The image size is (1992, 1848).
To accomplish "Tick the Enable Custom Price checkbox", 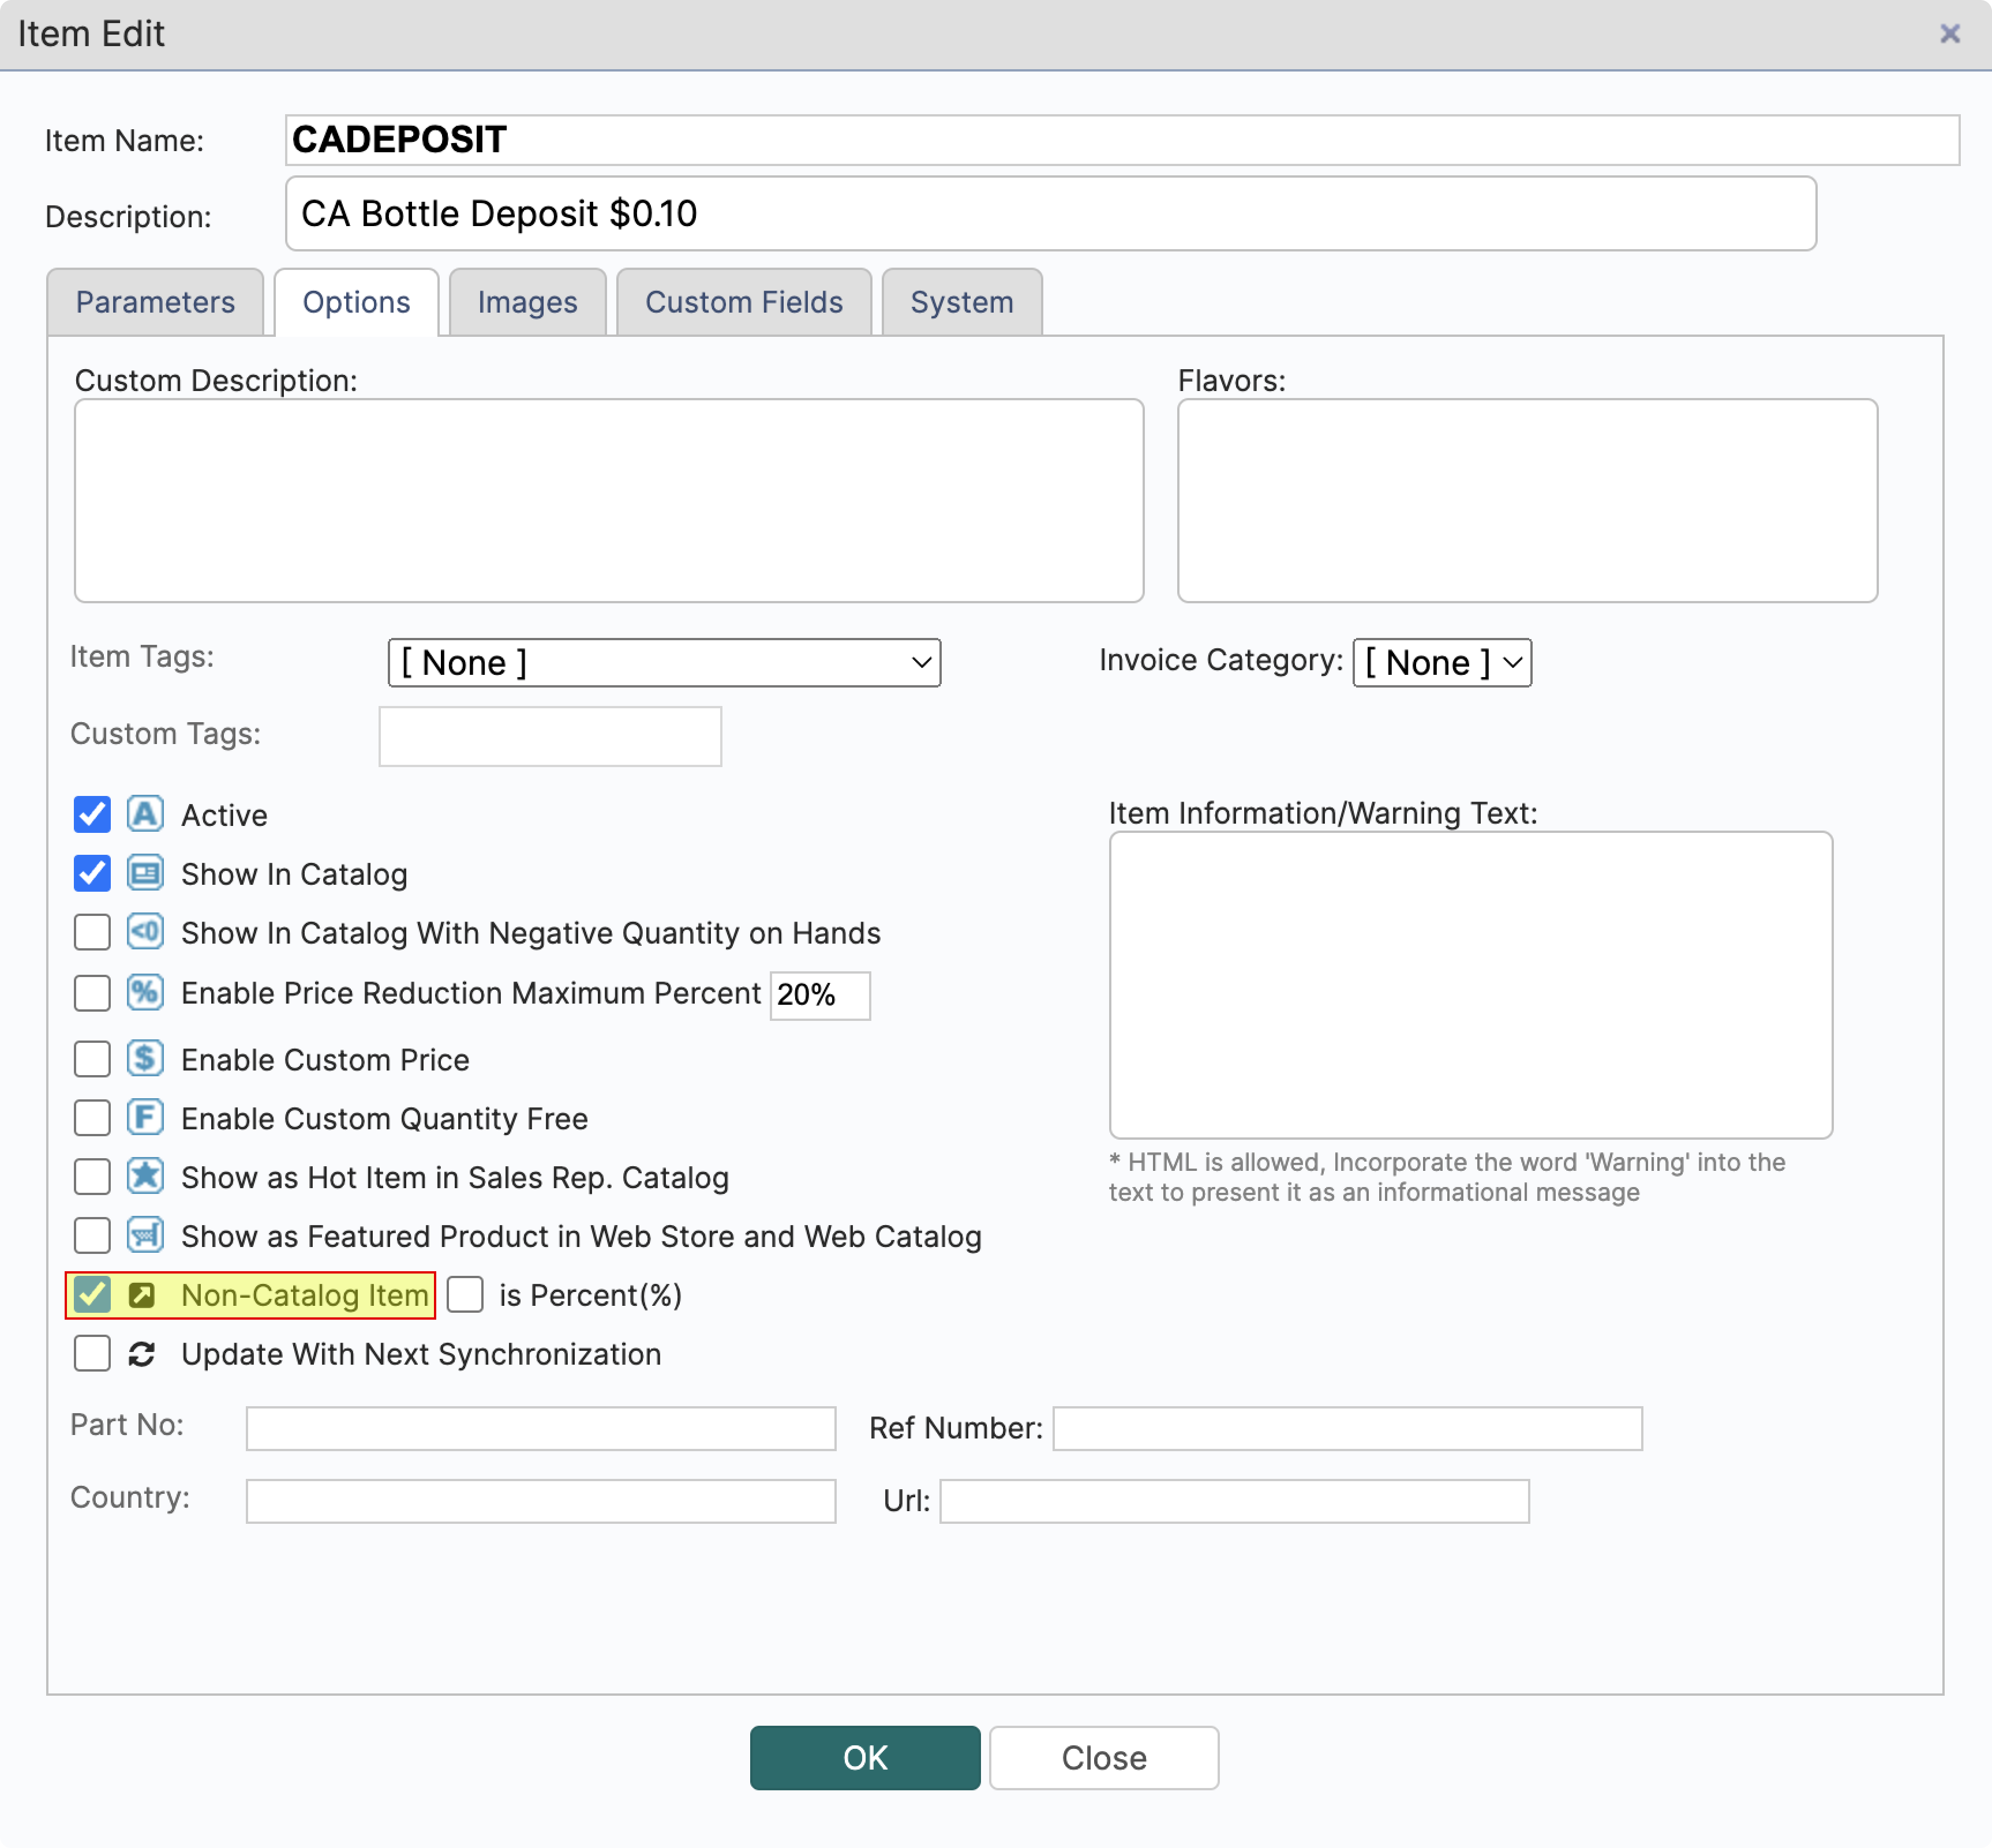I will coord(92,1059).
